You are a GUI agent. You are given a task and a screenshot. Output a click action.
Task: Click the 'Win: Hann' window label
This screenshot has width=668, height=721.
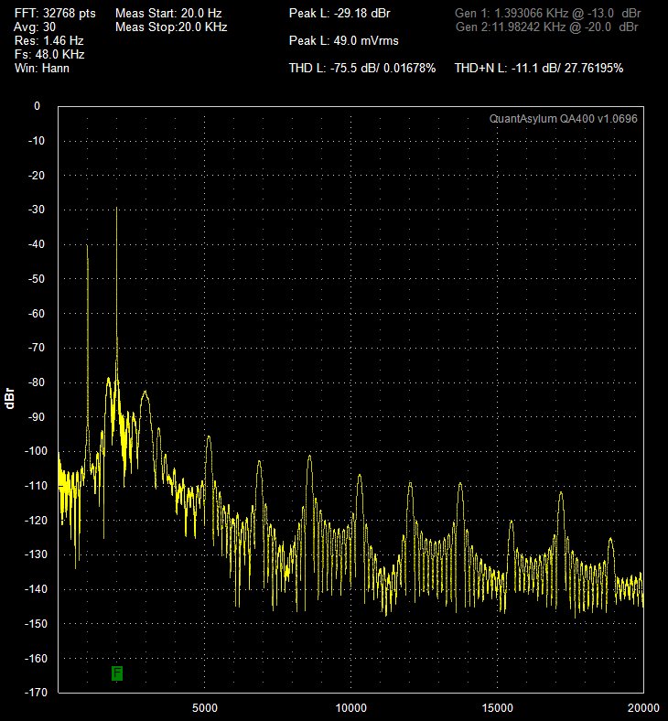42,68
